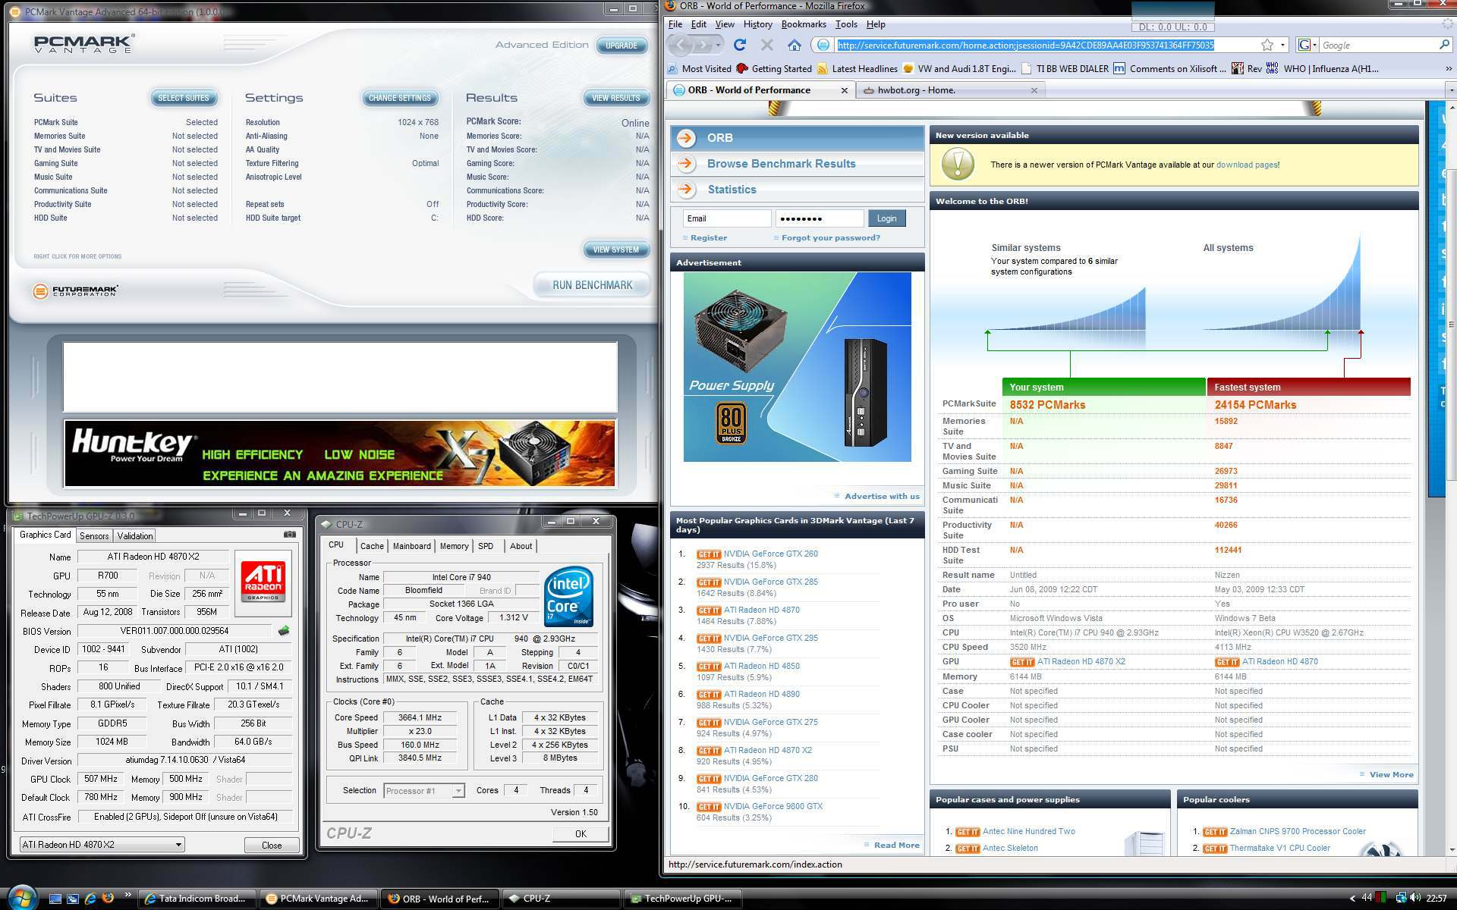Open Firefox list all tabs dropdown
Screen dimensions: 1457x910
tap(1451, 90)
